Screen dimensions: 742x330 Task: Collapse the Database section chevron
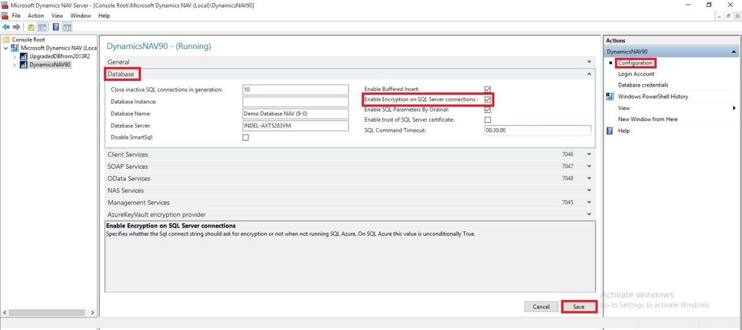pos(589,74)
